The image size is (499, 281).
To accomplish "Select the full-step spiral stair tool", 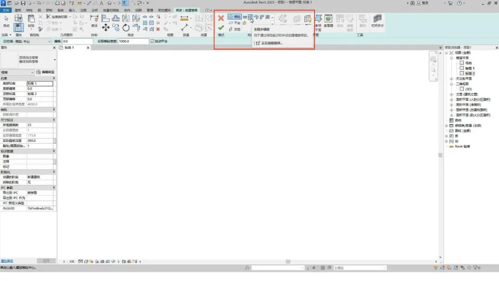I will pos(250,17).
